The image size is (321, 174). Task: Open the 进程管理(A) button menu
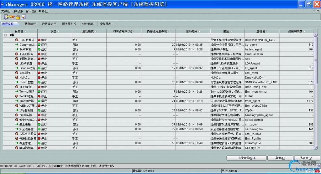(246, 158)
